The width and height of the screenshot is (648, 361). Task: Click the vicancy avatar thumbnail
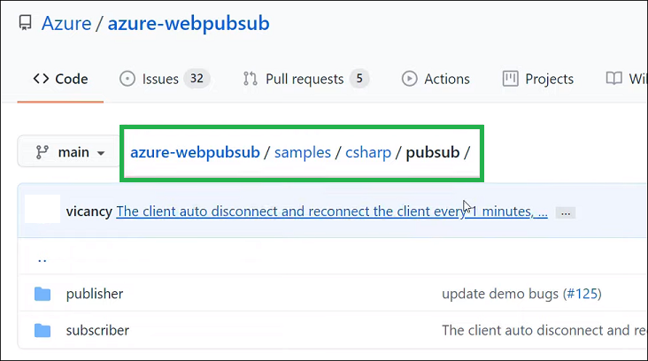pos(42,210)
